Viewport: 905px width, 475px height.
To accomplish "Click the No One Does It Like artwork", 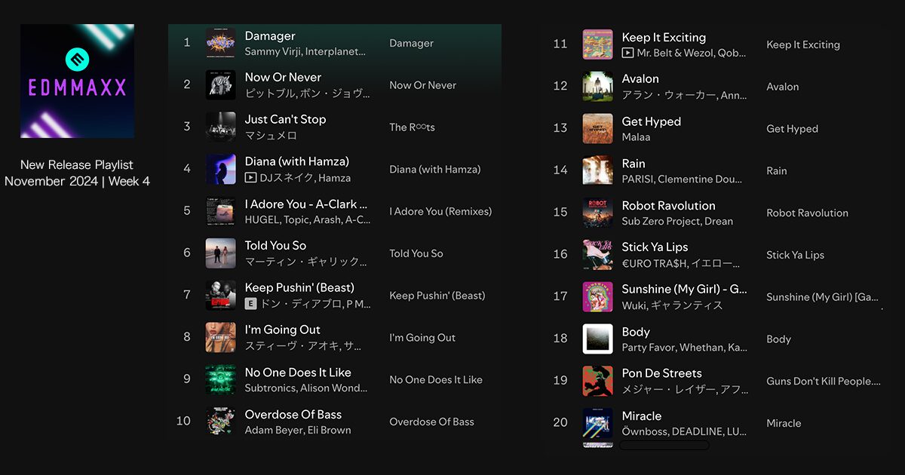I will click(x=220, y=379).
